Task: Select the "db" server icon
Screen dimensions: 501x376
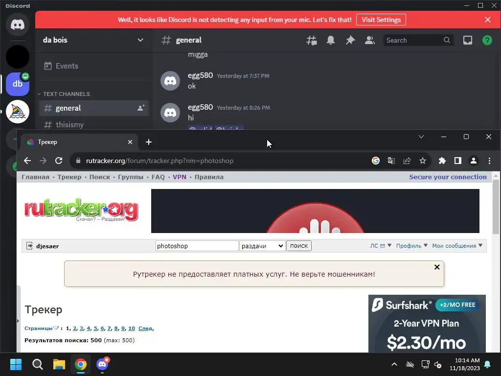Action: pyautogui.click(x=18, y=84)
